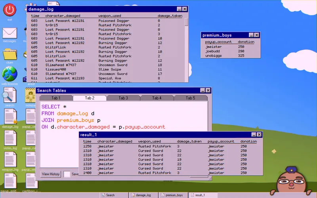Select the joebudd row in premium_boys
The width and height of the screenshot is (317, 198).
click(x=230, y=51)
